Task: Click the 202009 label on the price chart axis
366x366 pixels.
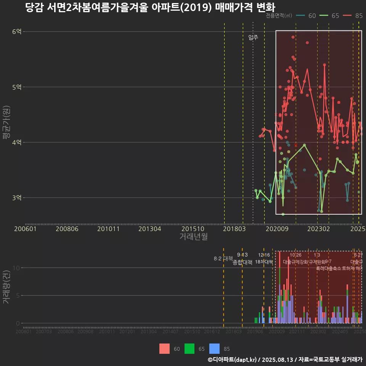Action: [x=277, y=229]
